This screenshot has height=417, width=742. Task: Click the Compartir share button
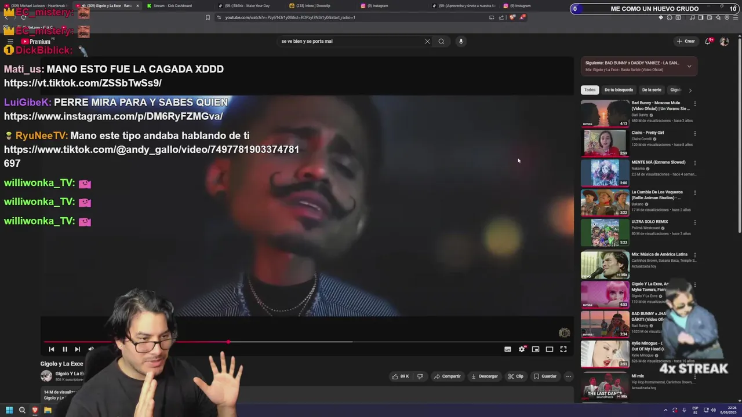tap(448, 376)
